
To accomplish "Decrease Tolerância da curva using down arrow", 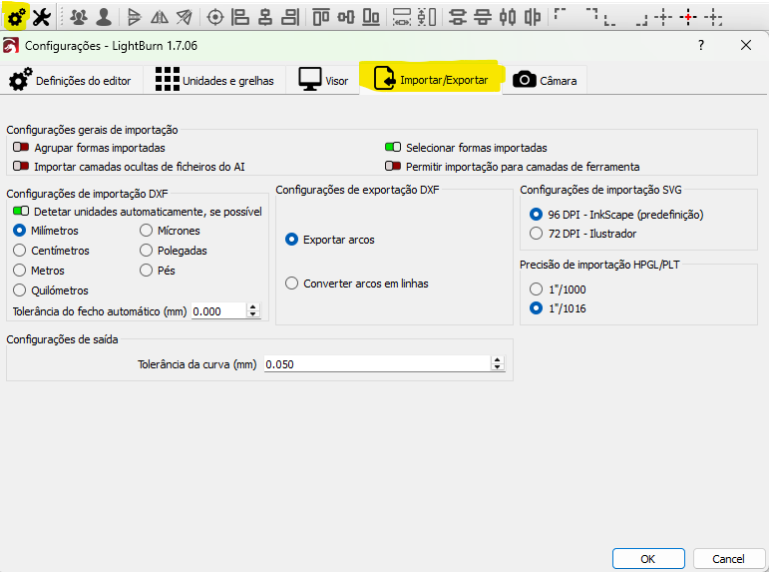I will coord(498,368).
